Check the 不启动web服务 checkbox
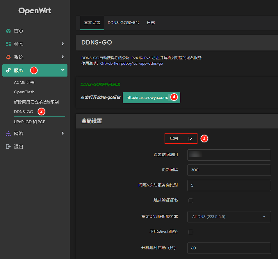 tap(190, 232)
